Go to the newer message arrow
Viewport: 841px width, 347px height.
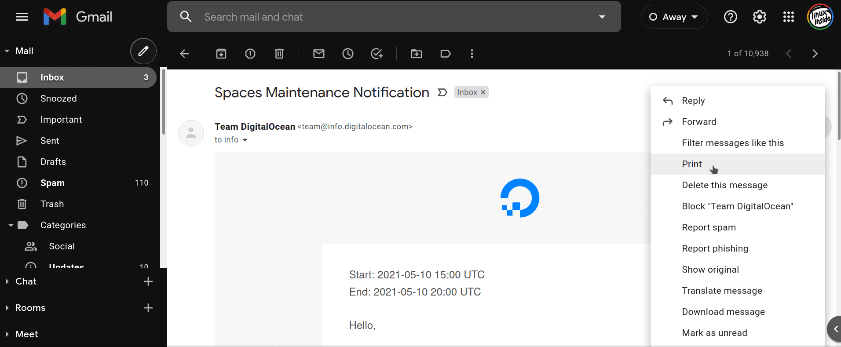789,54
